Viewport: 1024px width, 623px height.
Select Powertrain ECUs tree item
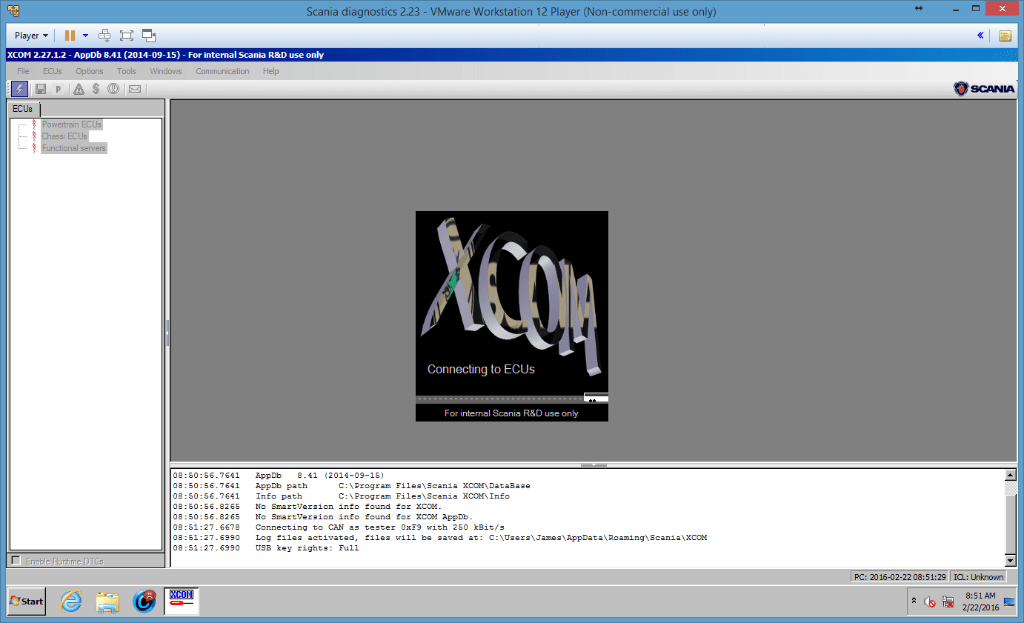72,124
